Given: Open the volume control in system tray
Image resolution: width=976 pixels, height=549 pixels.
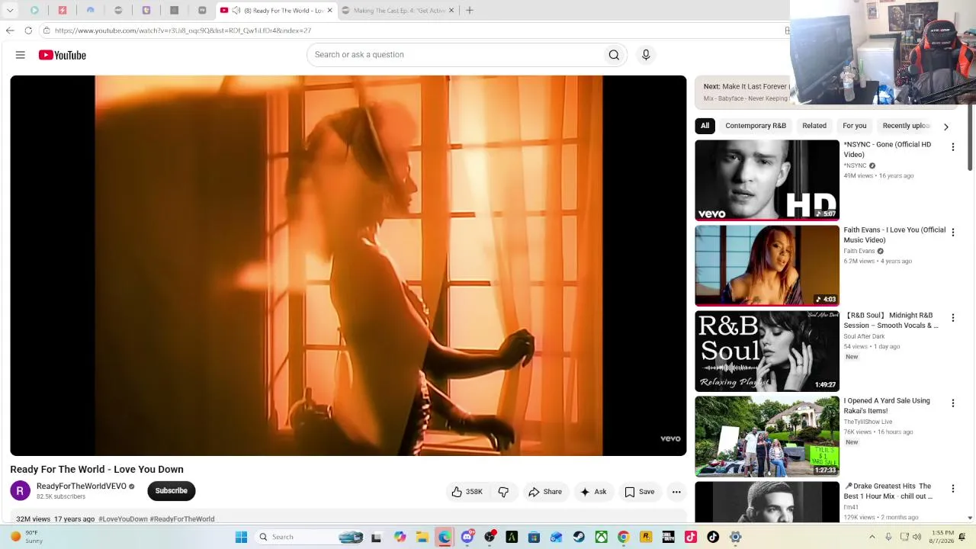Looking at the screenshot, I should [x=917, y=537].
